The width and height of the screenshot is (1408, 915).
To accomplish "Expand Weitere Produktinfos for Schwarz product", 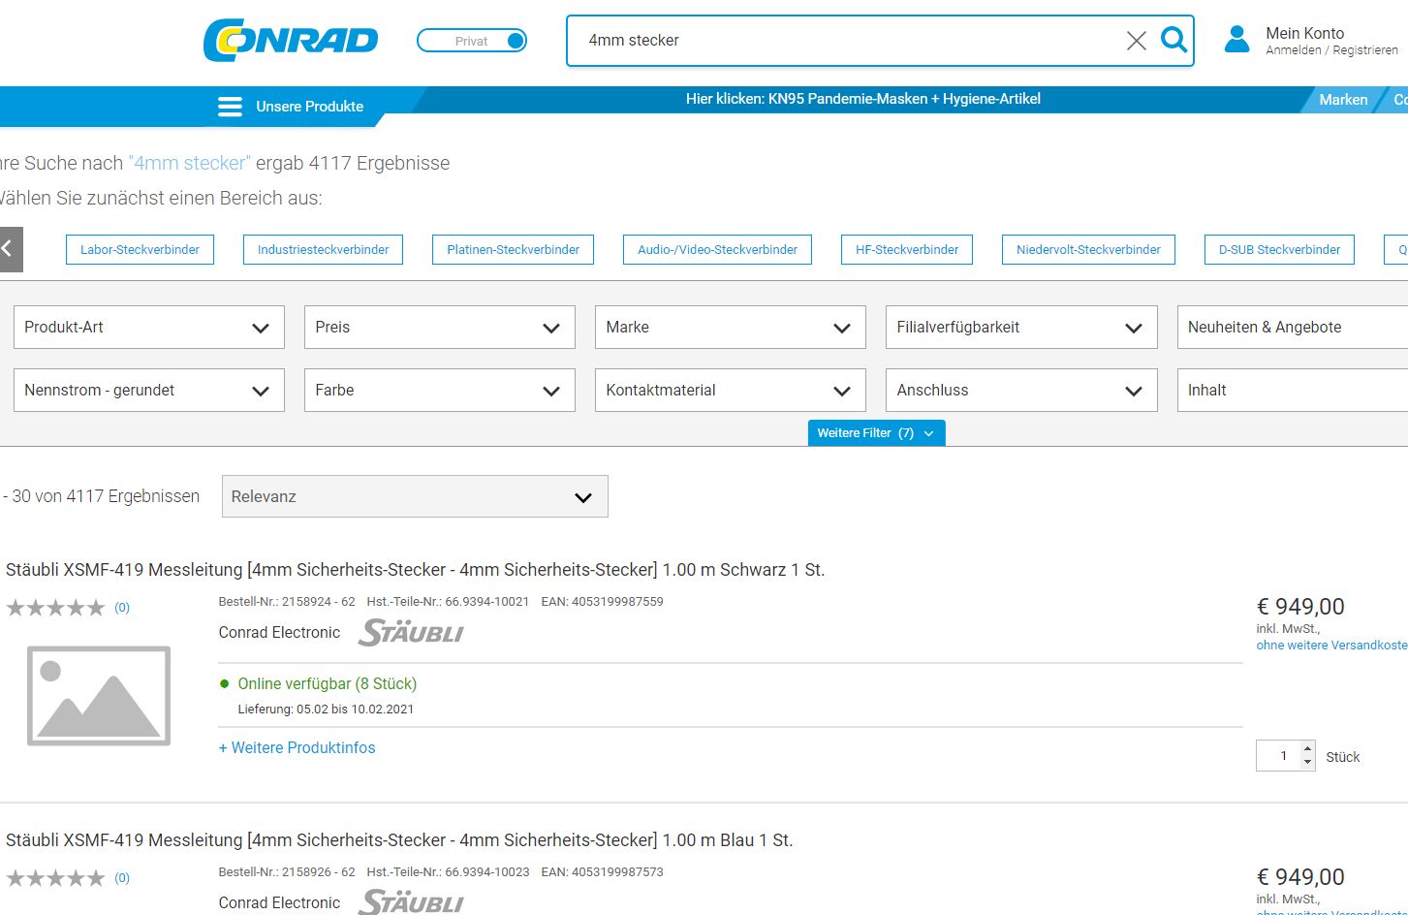I will coord(297,748).
